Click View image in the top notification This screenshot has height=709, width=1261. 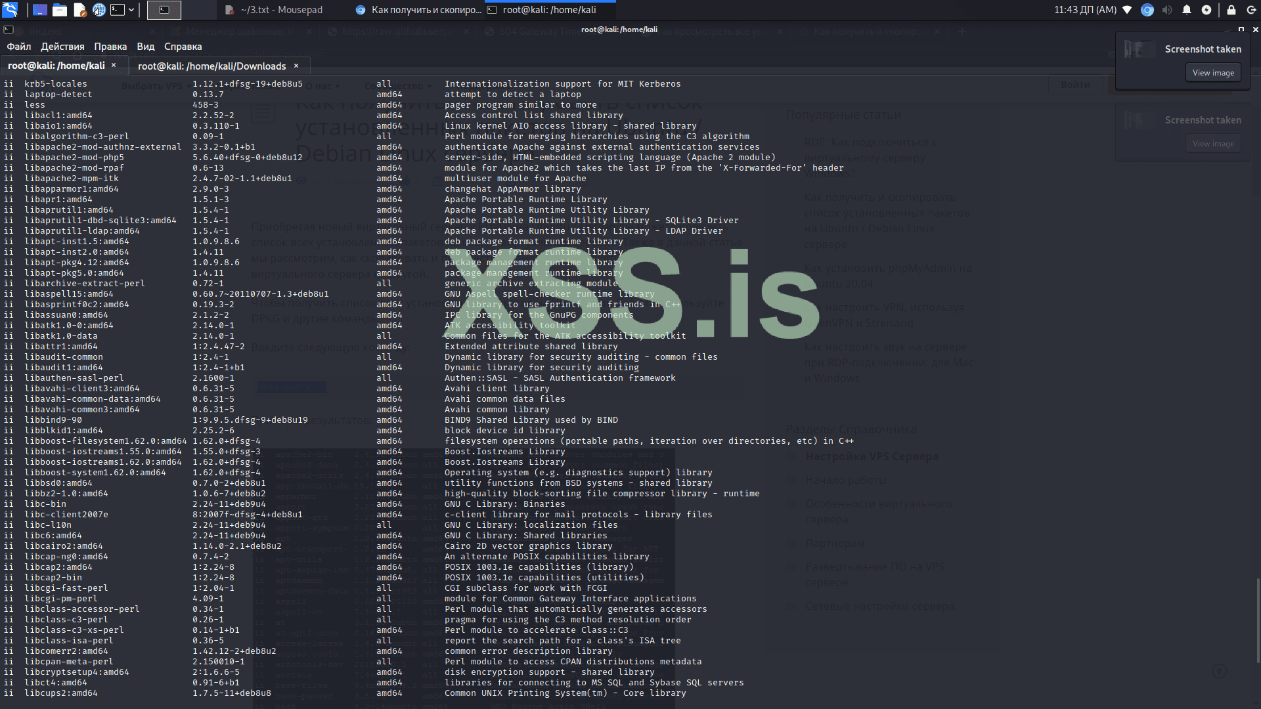1212,73
